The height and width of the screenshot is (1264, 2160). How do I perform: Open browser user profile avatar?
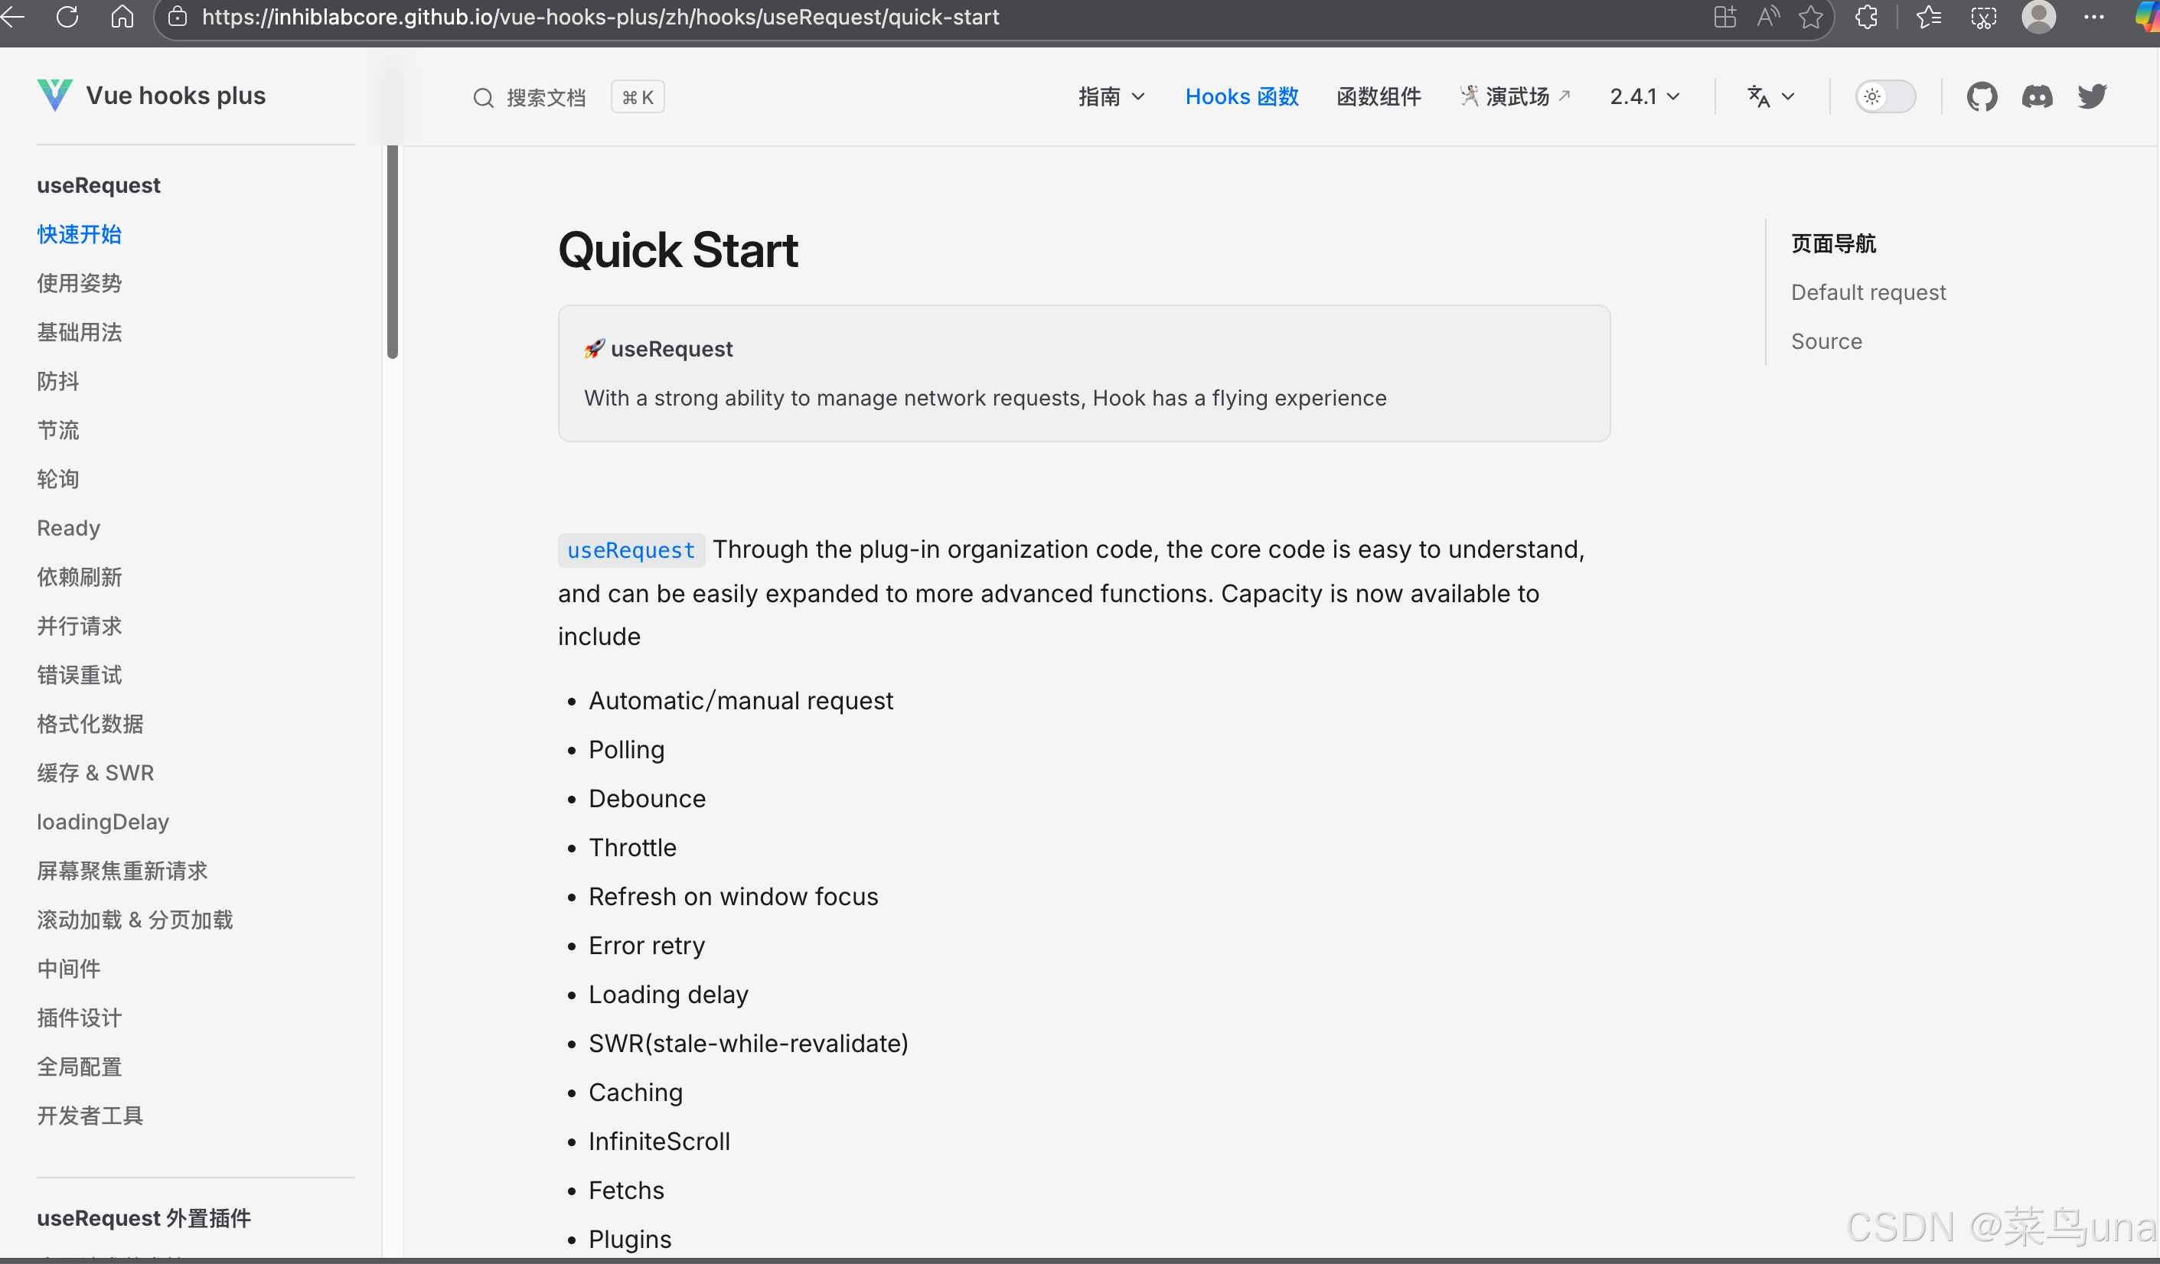pos(2038,16)
